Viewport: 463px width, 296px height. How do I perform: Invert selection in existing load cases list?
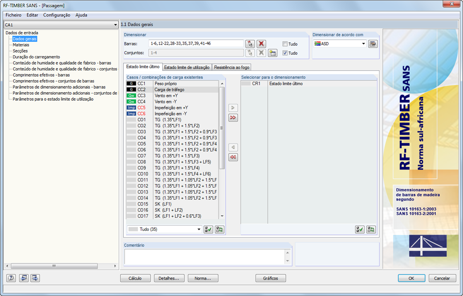(x=219, y=230)
